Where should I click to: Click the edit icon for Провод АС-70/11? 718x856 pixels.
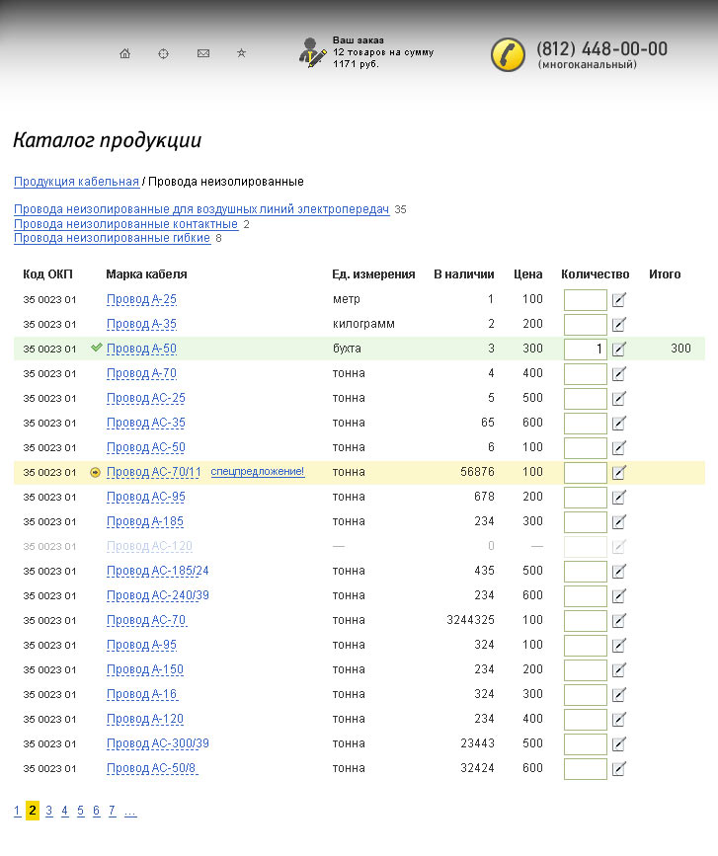pyautogui.click(x=619, y=473)
